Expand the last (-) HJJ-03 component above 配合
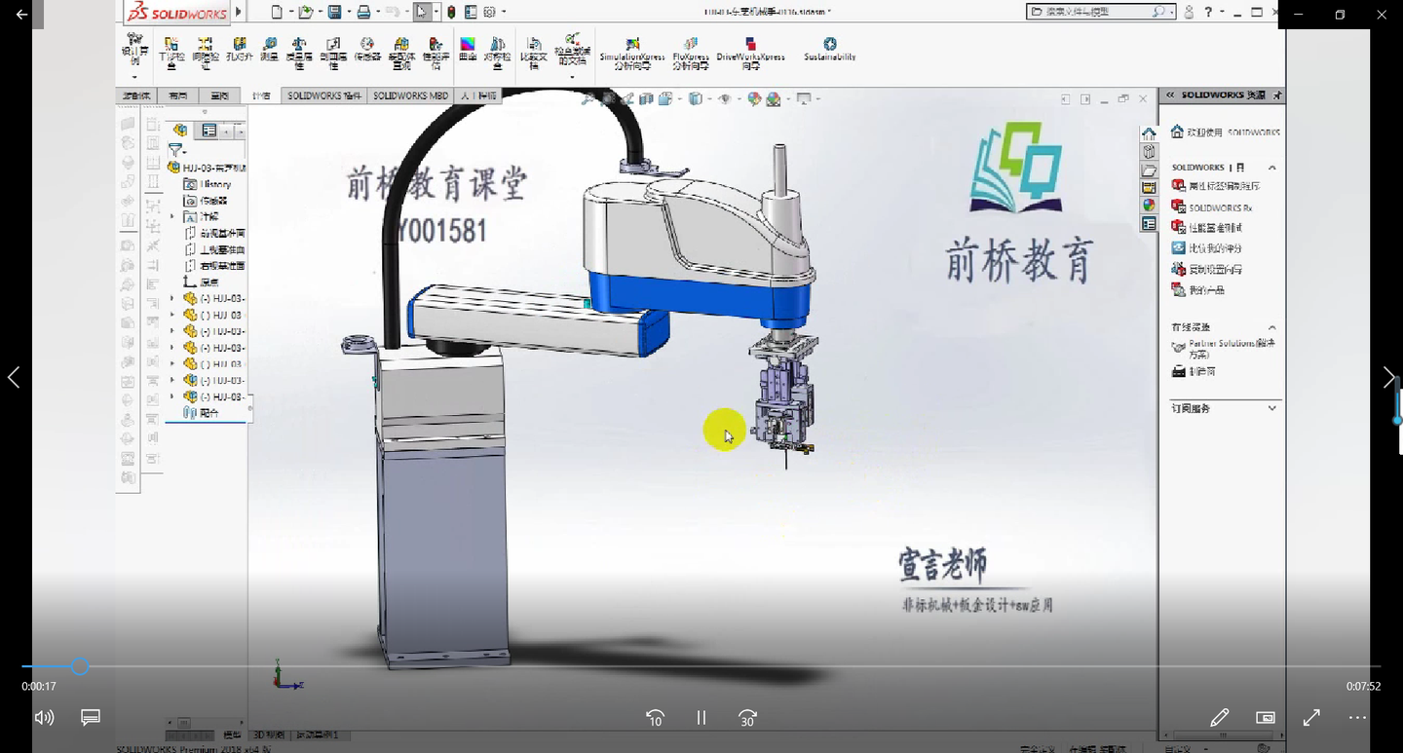 172,396
